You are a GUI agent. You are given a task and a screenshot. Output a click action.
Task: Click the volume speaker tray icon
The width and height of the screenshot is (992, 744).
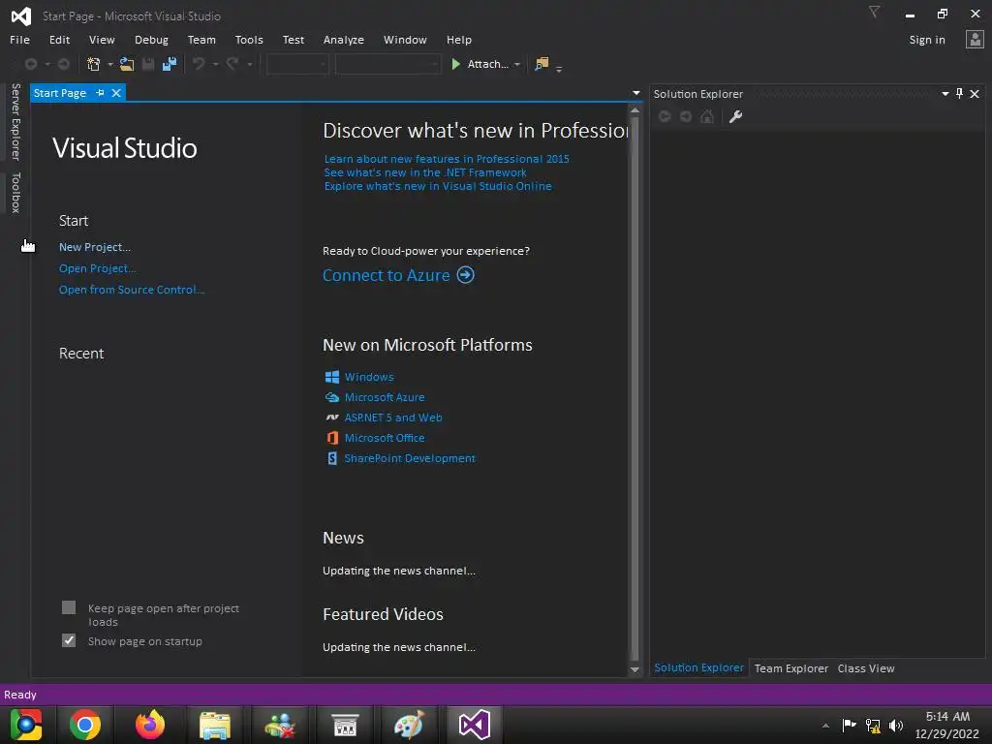[x=896, y=726]
